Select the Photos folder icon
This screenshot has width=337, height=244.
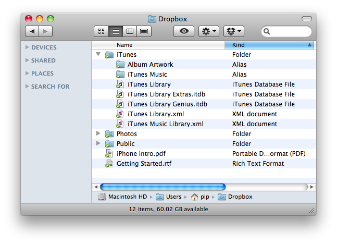109,134
